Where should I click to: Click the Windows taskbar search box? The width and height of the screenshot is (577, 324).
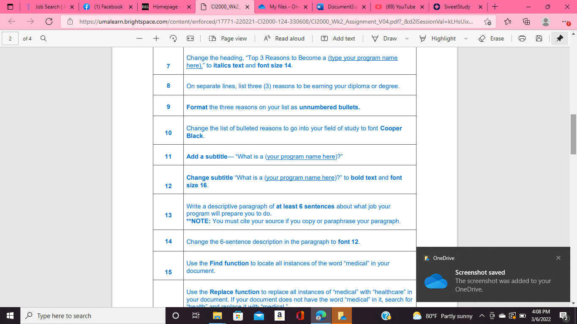[93, 316]
